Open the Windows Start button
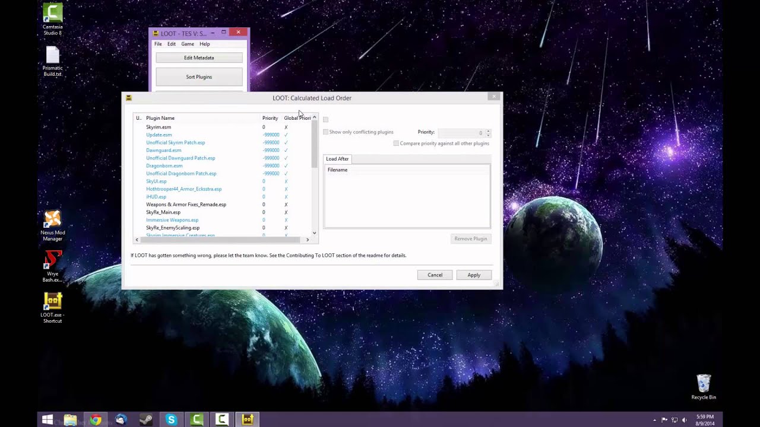This screenshot has height=427, width=760. tap(47, 420)
